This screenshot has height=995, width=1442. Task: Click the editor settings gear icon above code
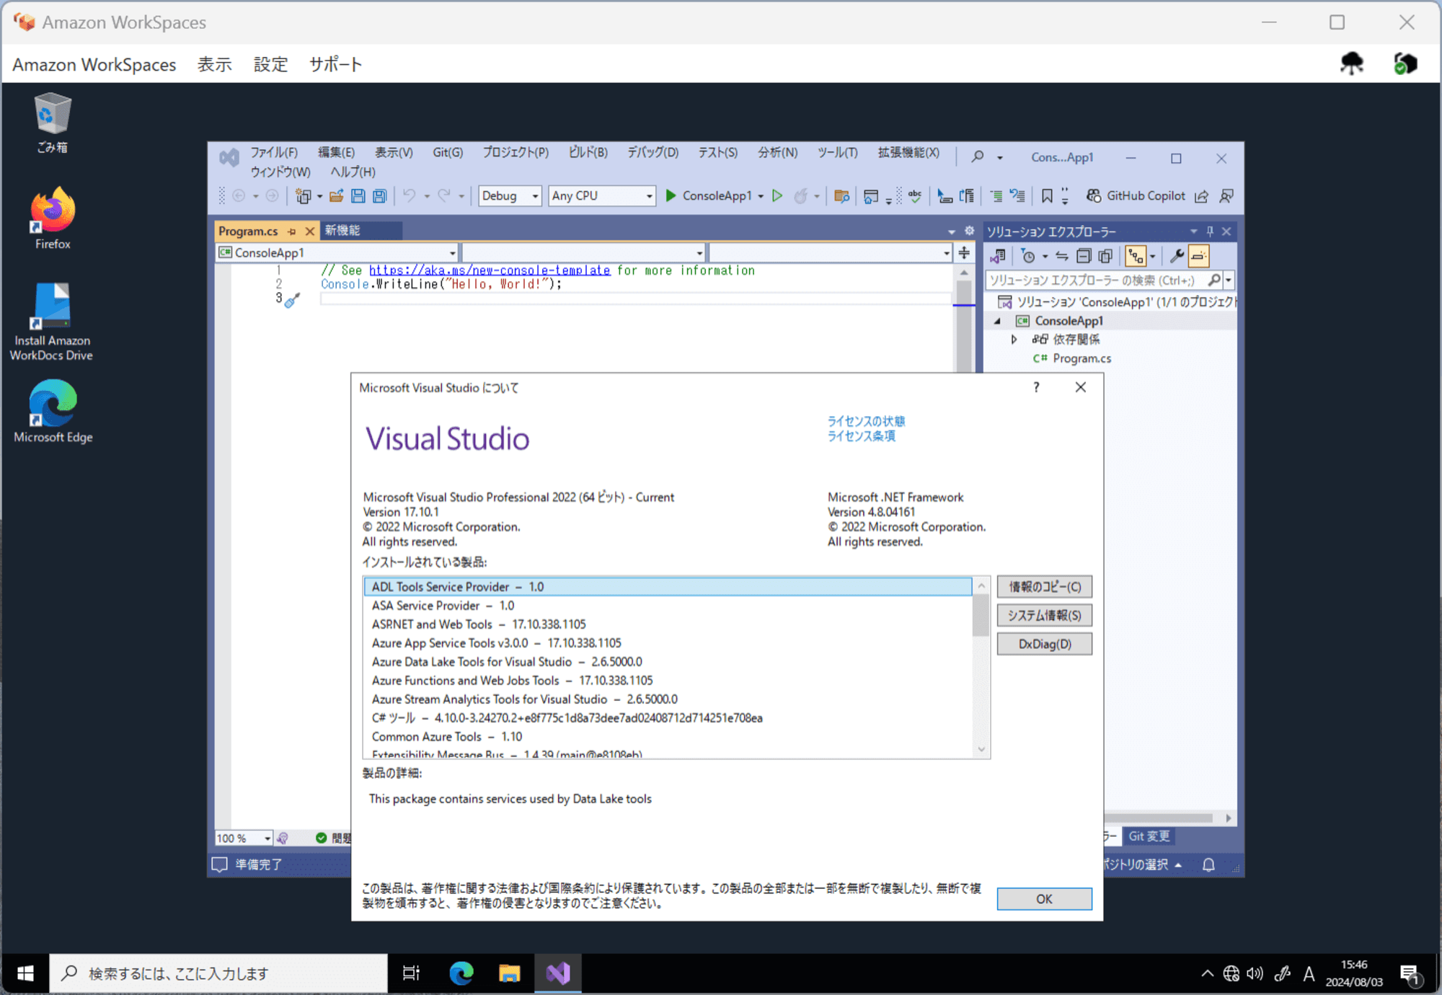(969, 231)
